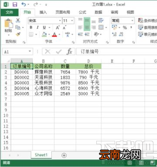The height and width of the screenshot is (167, 157).
Task: Expand font color dropdown arrow
Action: [59, 34]
